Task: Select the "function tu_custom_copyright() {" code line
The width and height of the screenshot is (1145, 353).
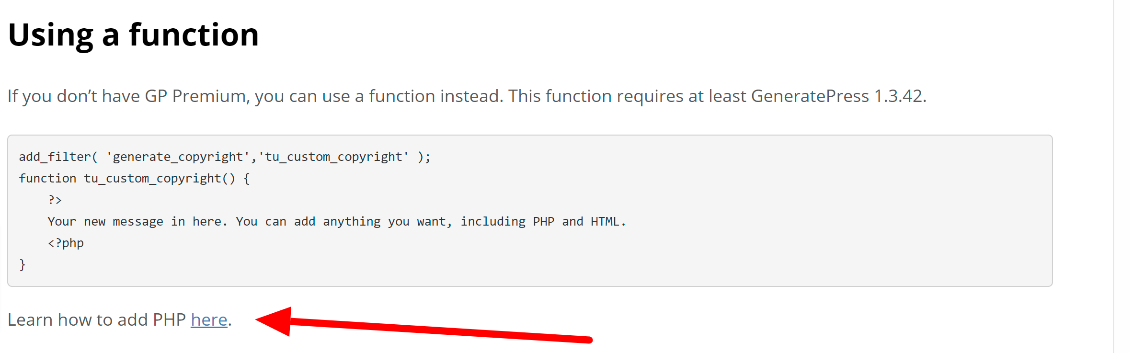Action: click(x=134, y=178)
